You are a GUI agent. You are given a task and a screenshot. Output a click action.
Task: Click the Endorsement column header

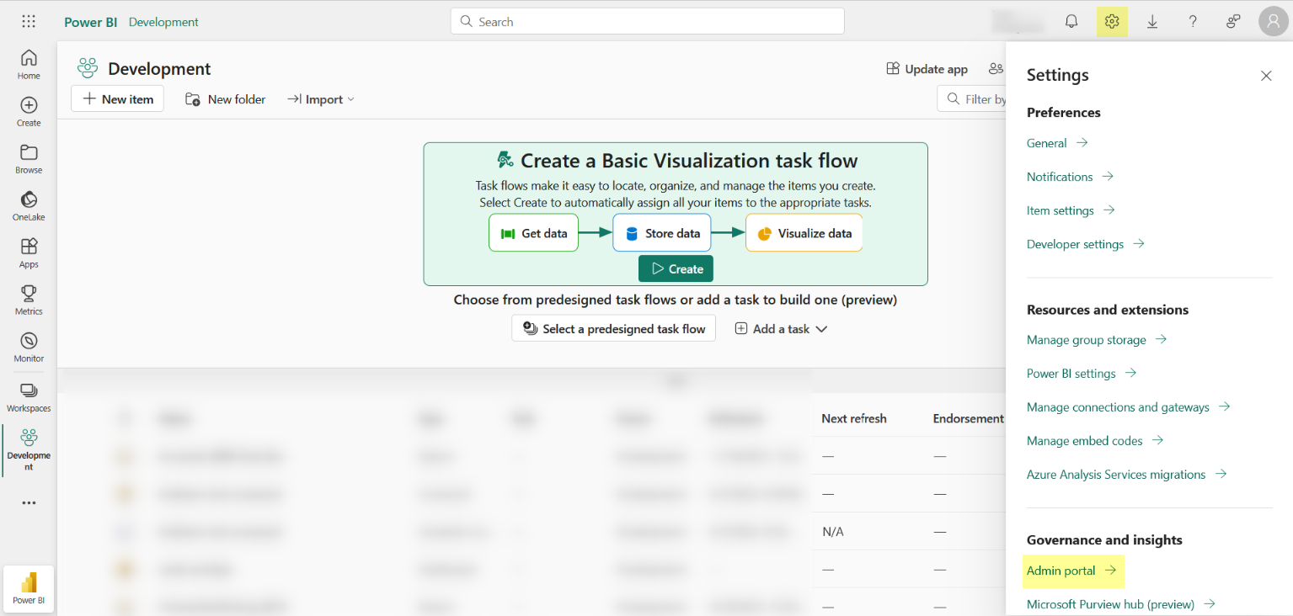pyautogui.click(x=969, y=418)
